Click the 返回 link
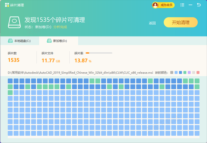This screenshot has height=143, width=207. click(152, 23)
